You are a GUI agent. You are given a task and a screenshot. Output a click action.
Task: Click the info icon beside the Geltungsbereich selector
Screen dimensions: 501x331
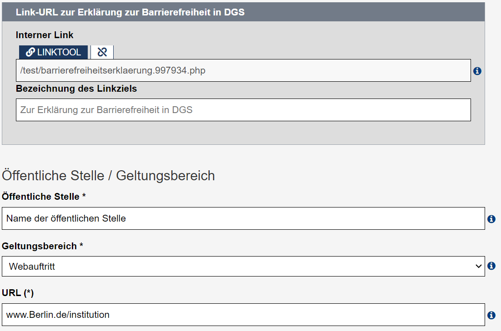tap(491, 266)
